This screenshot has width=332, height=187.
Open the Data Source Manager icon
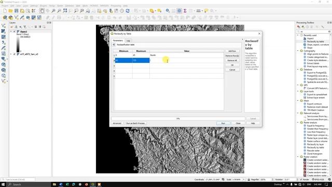click(5, 18)
